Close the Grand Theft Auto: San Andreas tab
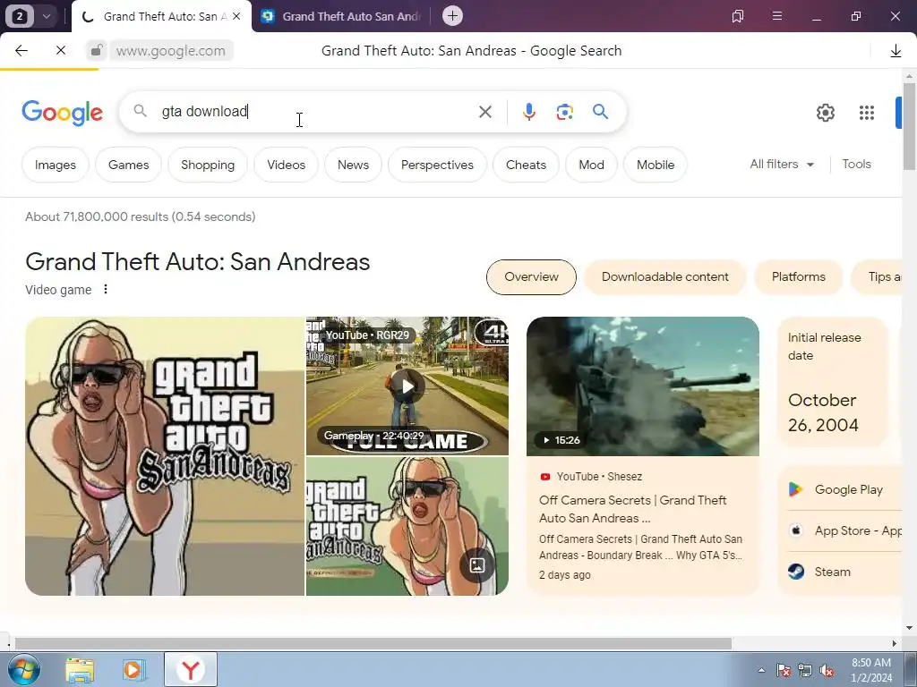917x687 pixels. 236,16
